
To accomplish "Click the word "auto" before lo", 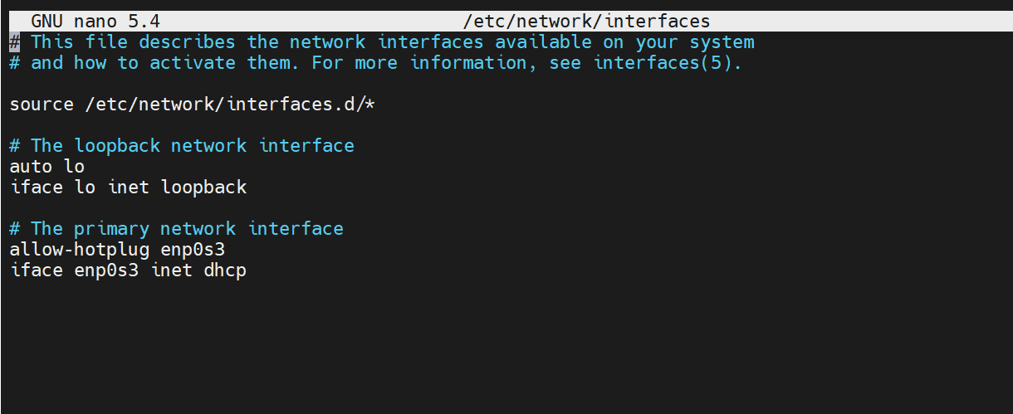I will (31, 167).
